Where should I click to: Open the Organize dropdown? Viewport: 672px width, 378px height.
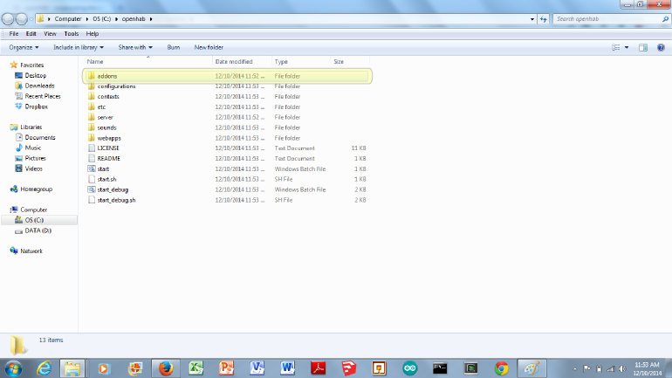coord(24,47)
